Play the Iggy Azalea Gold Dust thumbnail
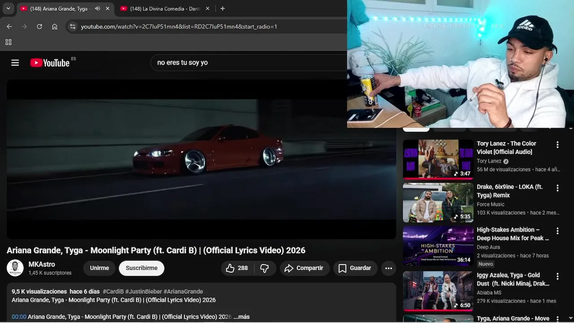 tap(438, 291)
